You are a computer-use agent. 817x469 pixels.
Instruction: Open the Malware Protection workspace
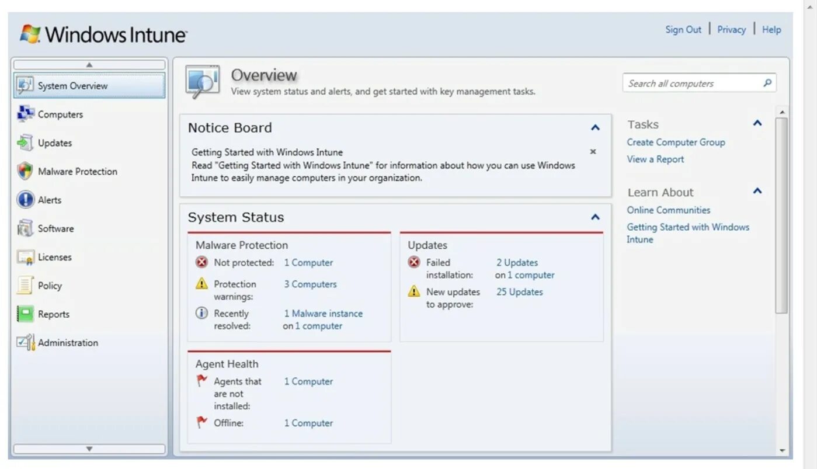[89, 172]
